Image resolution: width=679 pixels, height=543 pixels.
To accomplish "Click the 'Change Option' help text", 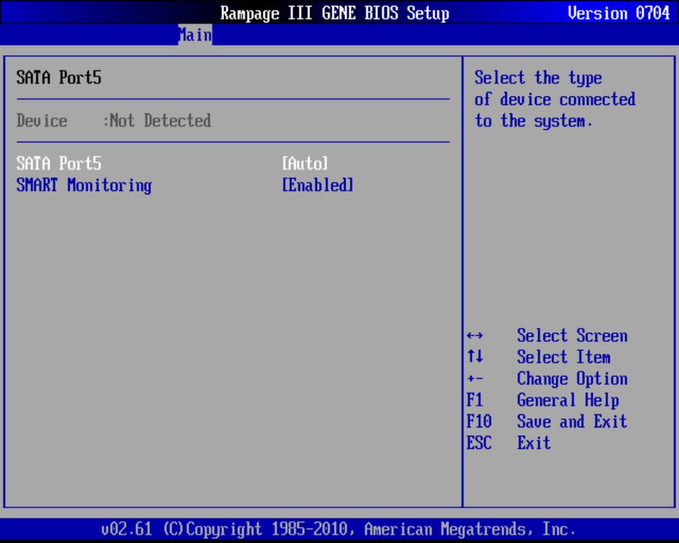I will pos(572,379).
